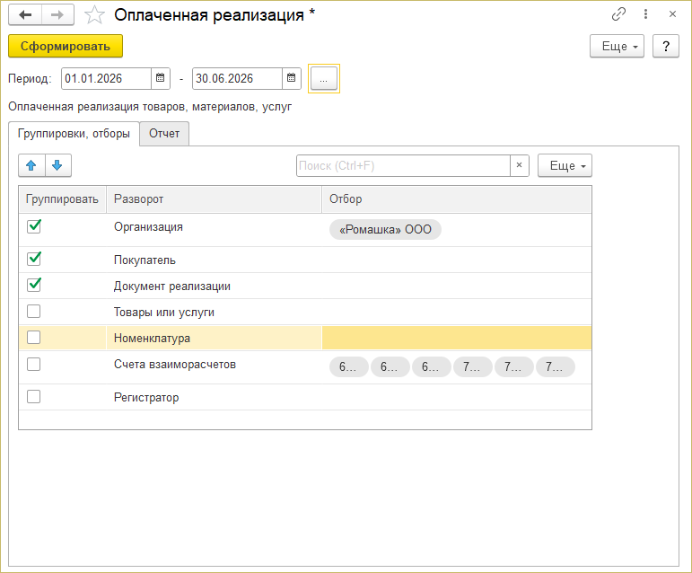The width and height of the screenshot is (692, 573).
Task: Click the Поиск (Ctrl+F) search field
Action: pyautogui.click(x=403, y=165)
